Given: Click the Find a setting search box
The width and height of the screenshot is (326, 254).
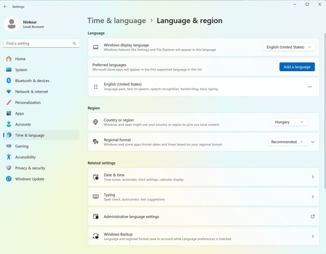Looking at the screenshot, I should click(38, 43).
